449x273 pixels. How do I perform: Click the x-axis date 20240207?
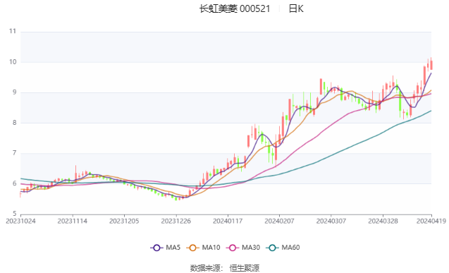coord(279,221)
